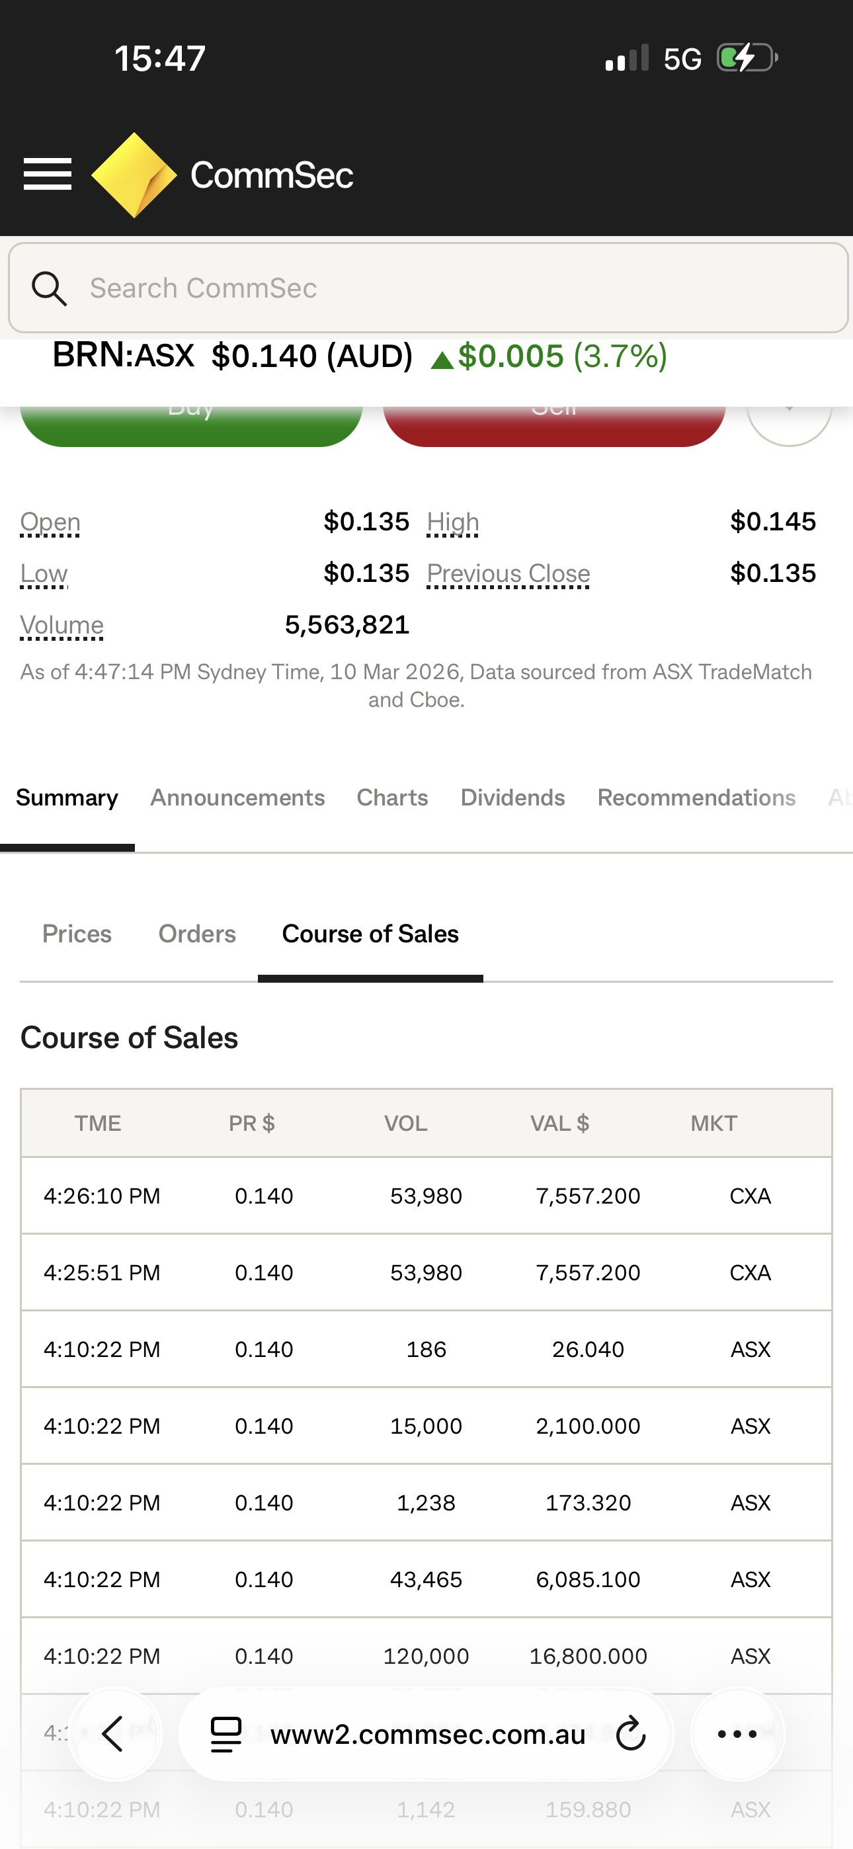Select the Dividends tab

(x=512, y=798)
